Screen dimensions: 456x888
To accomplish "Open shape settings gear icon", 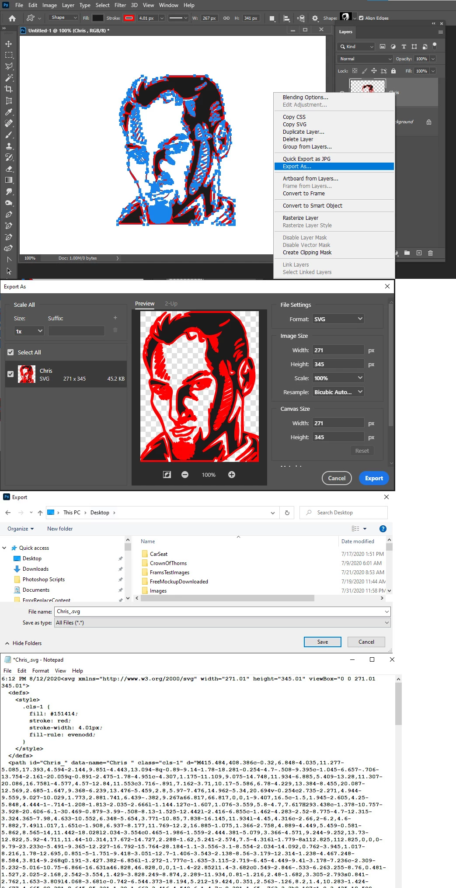I will [315, 18].
